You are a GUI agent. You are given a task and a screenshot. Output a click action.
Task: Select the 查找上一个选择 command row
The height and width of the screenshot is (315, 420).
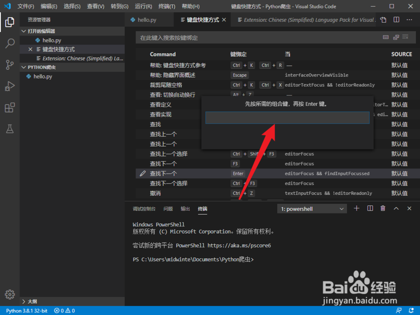278,154
